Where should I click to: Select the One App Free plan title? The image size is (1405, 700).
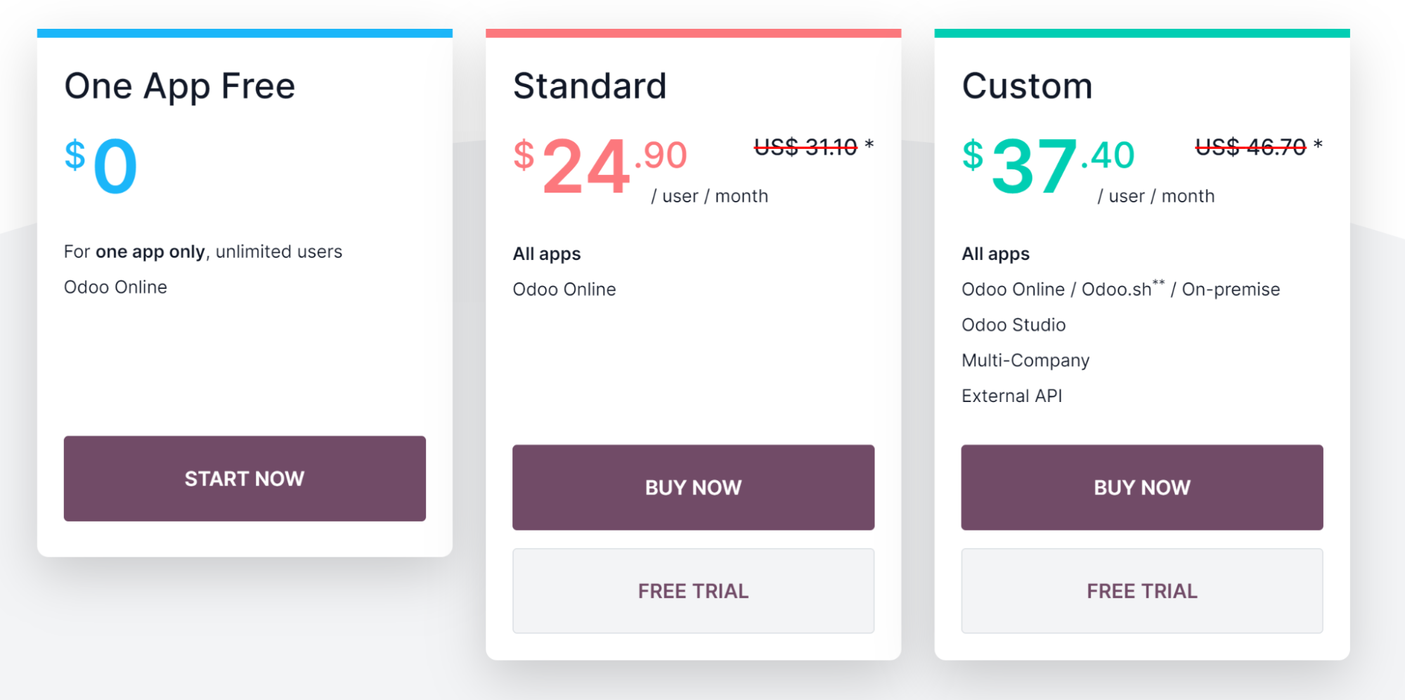click(x=179, y=86)
